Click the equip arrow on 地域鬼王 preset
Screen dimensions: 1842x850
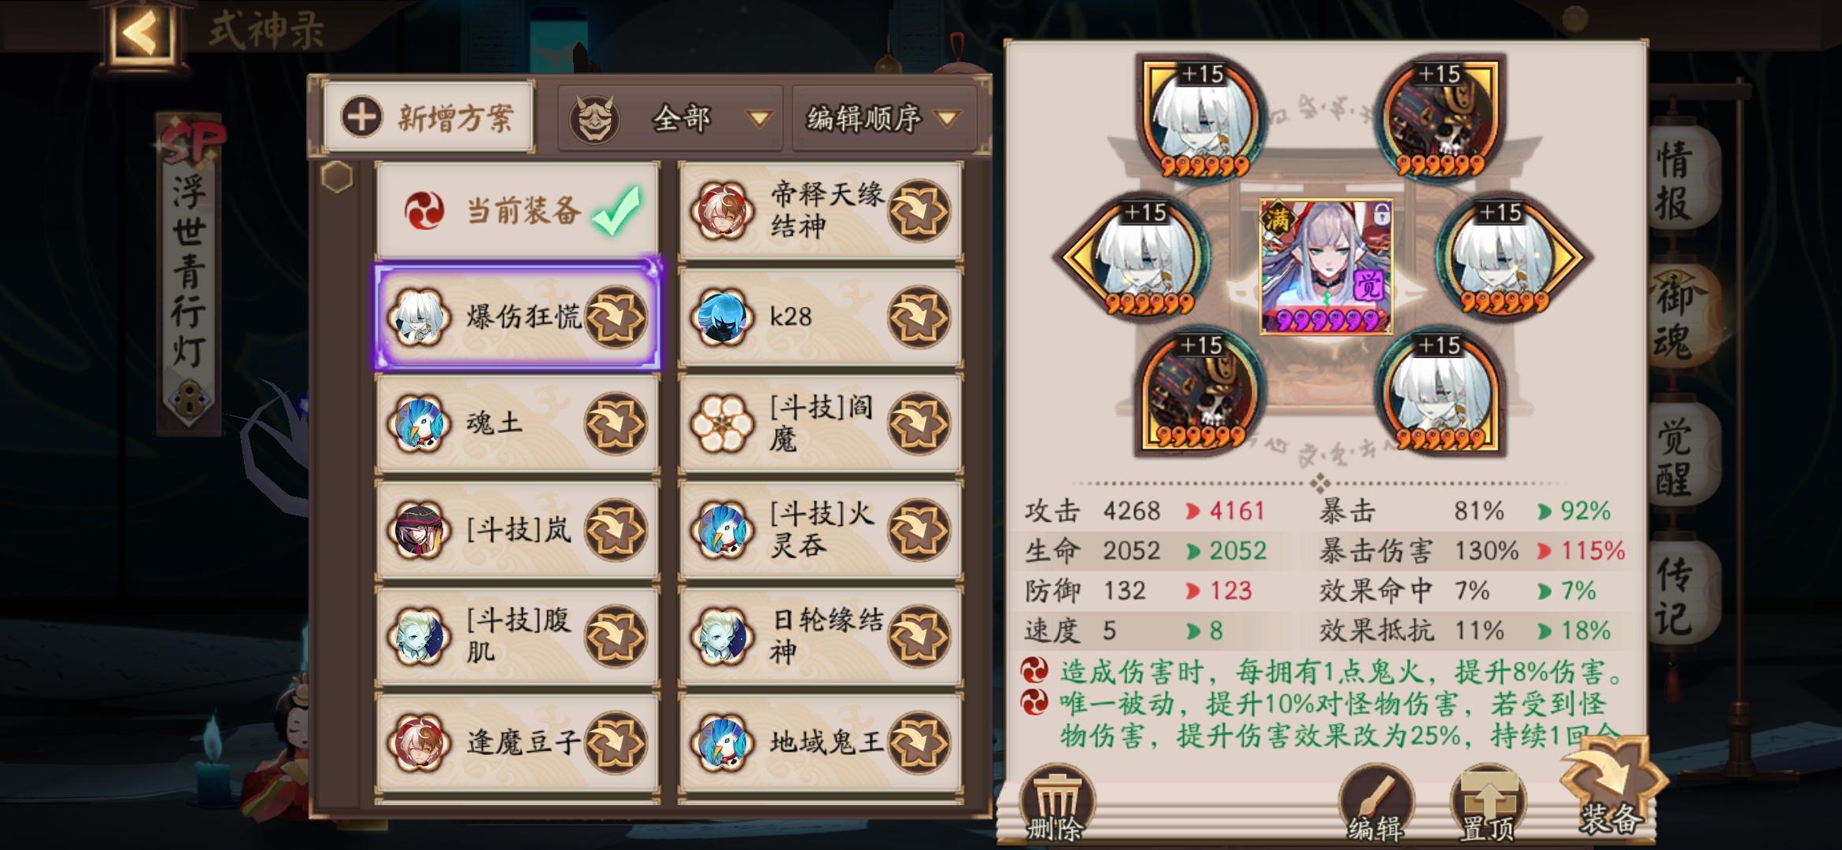click(x=919, y=742)
